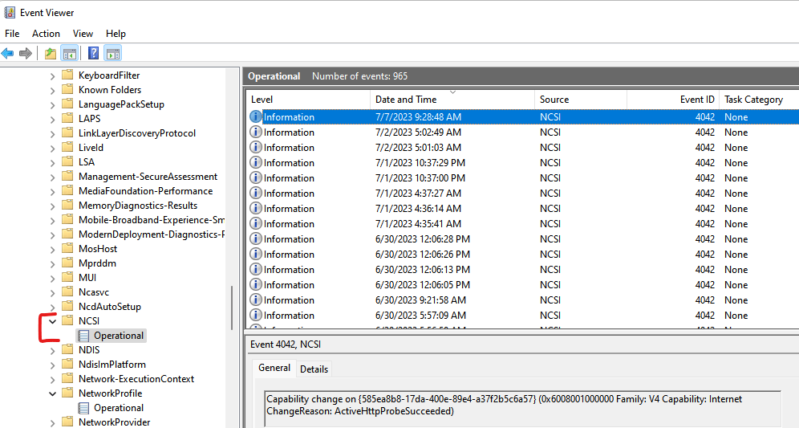Open the Help menu
Viewport: 799px width, 428px height.
tap(116, 34)
